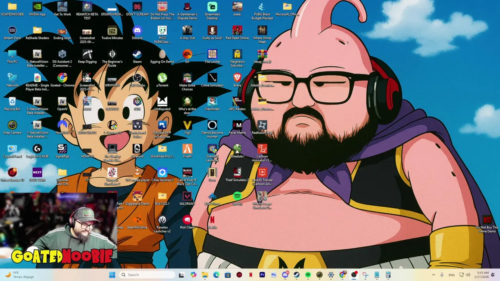500x281 pixels.
Task: Open the Optional Add-Ons folder
Action: pos(62,177)
